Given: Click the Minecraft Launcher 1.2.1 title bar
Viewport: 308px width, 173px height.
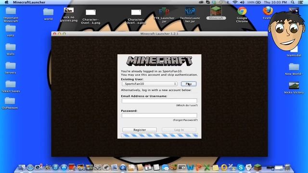Looking at the screenshot, I should pyautogui.click(x=159, y=34).
